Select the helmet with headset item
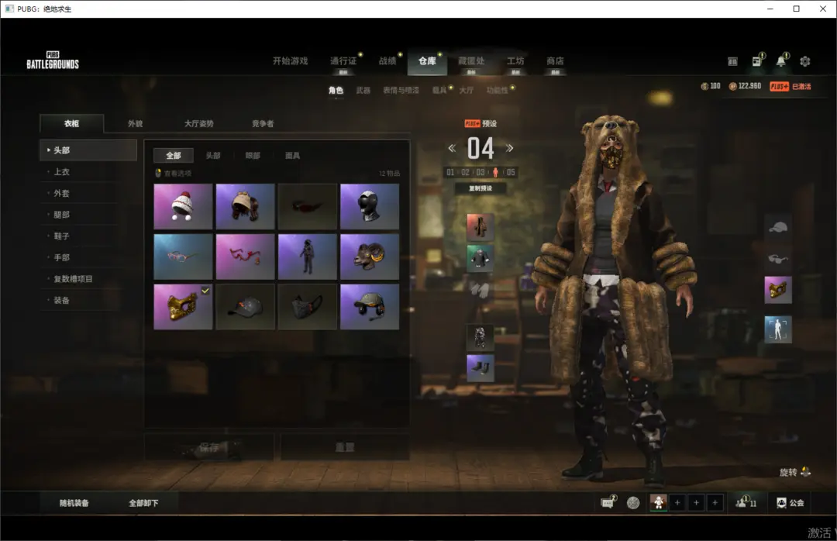Image resolution: width=837 pixels, height=541 pixels. [370, 307]
